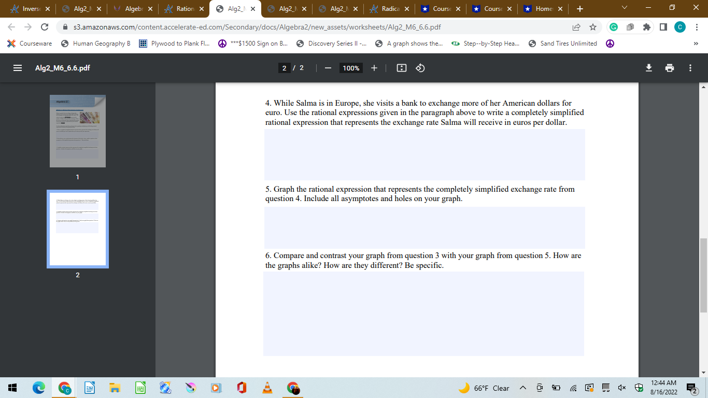Select the fit-to-page view icon
The width and height of the screenshot is (708, 398).
401,67
